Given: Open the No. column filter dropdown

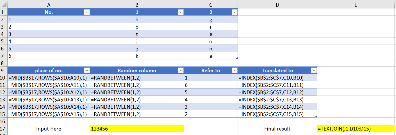Looking at the screenshot, I should coord(87,12).
